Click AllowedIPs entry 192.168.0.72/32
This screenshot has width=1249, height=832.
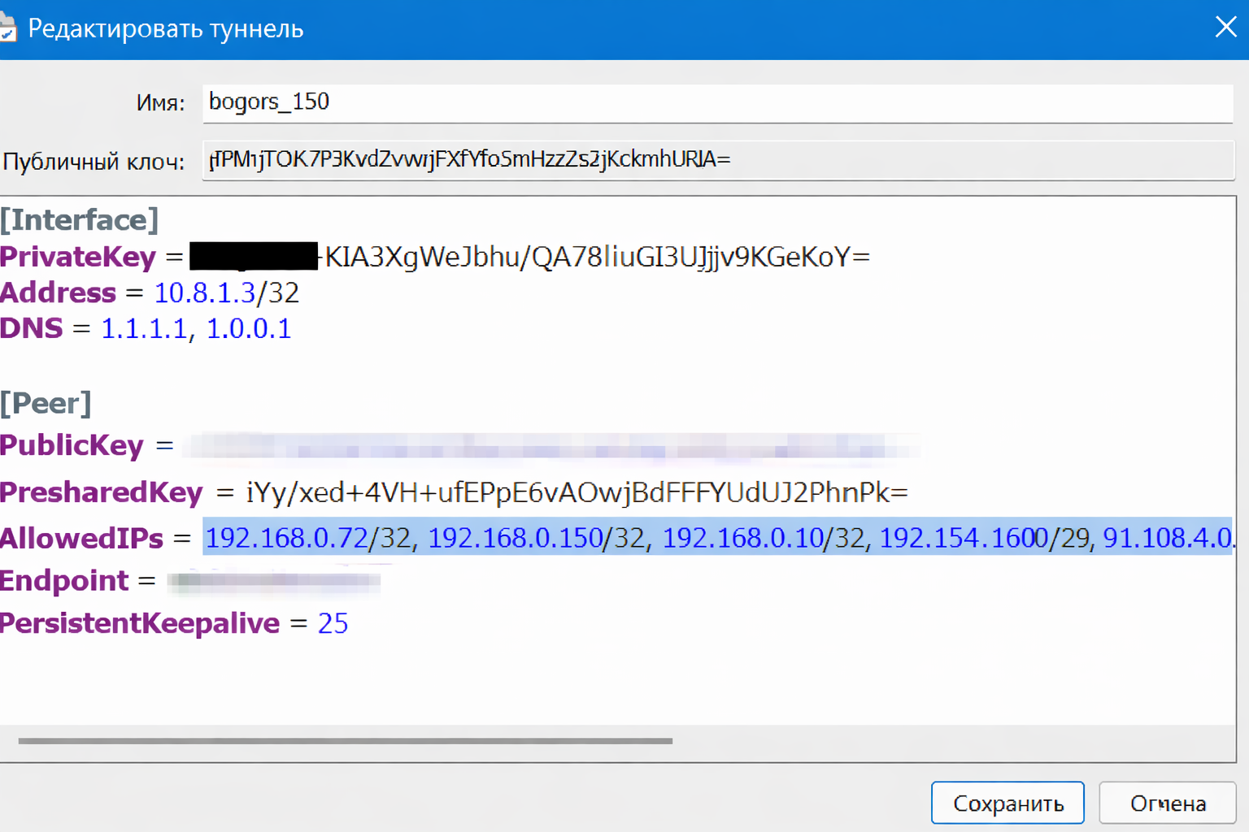(308, 538)
